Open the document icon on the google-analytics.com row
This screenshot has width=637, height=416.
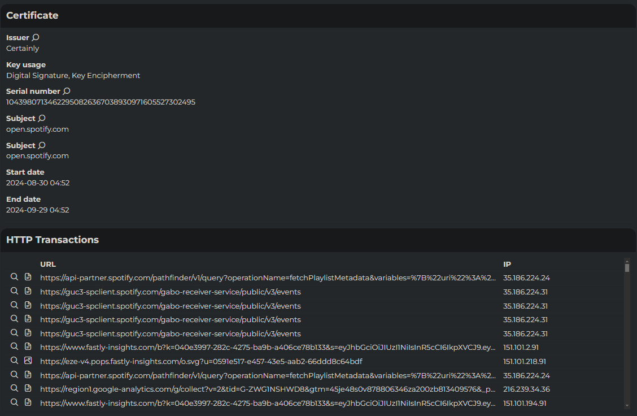(x=28, y=388)
